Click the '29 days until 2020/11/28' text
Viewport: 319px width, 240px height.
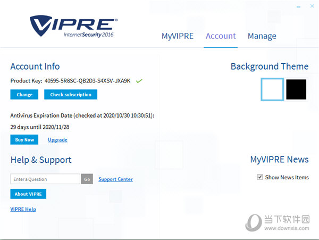click(x=40, y=127)
